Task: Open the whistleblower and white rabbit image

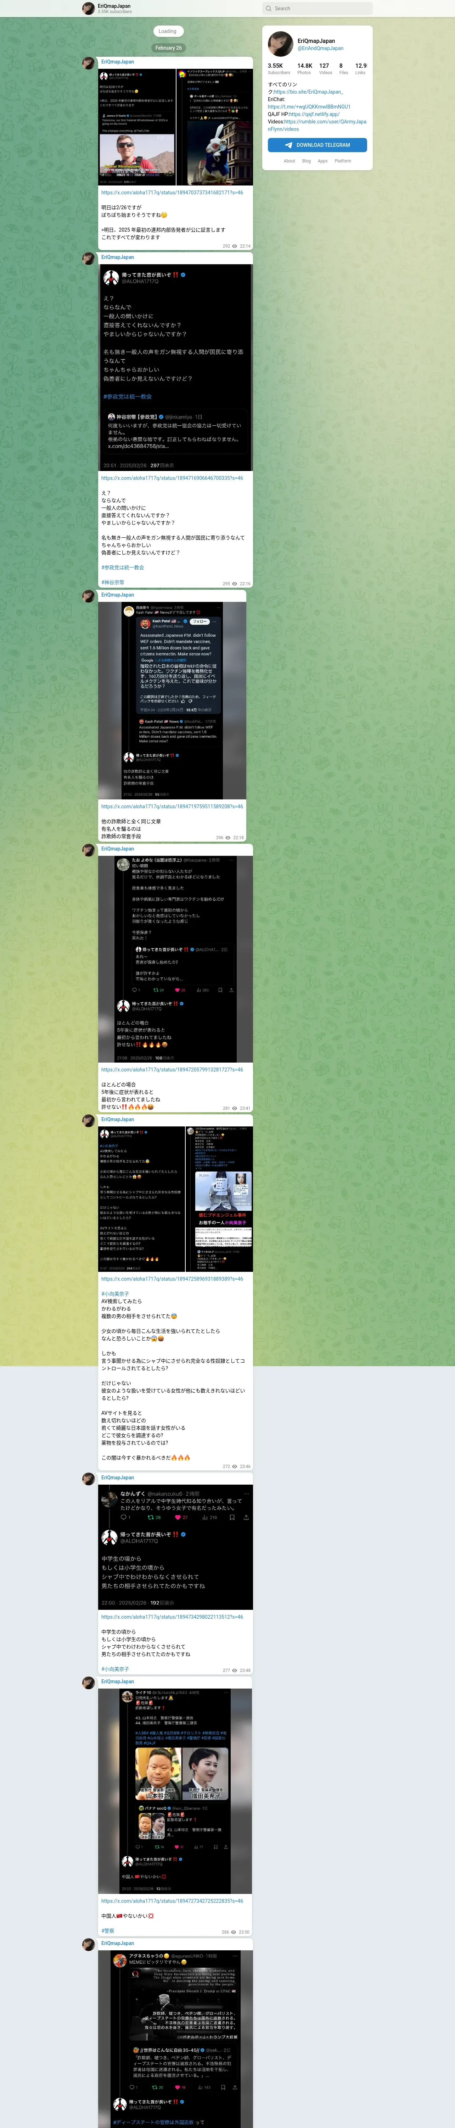Action: tap(175, 126)
